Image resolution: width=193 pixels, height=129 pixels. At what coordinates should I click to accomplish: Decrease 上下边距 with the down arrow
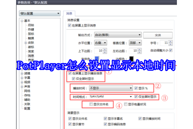click(x=105, y=52)
